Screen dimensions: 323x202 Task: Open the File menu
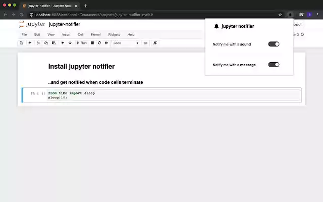coord(24,35)
